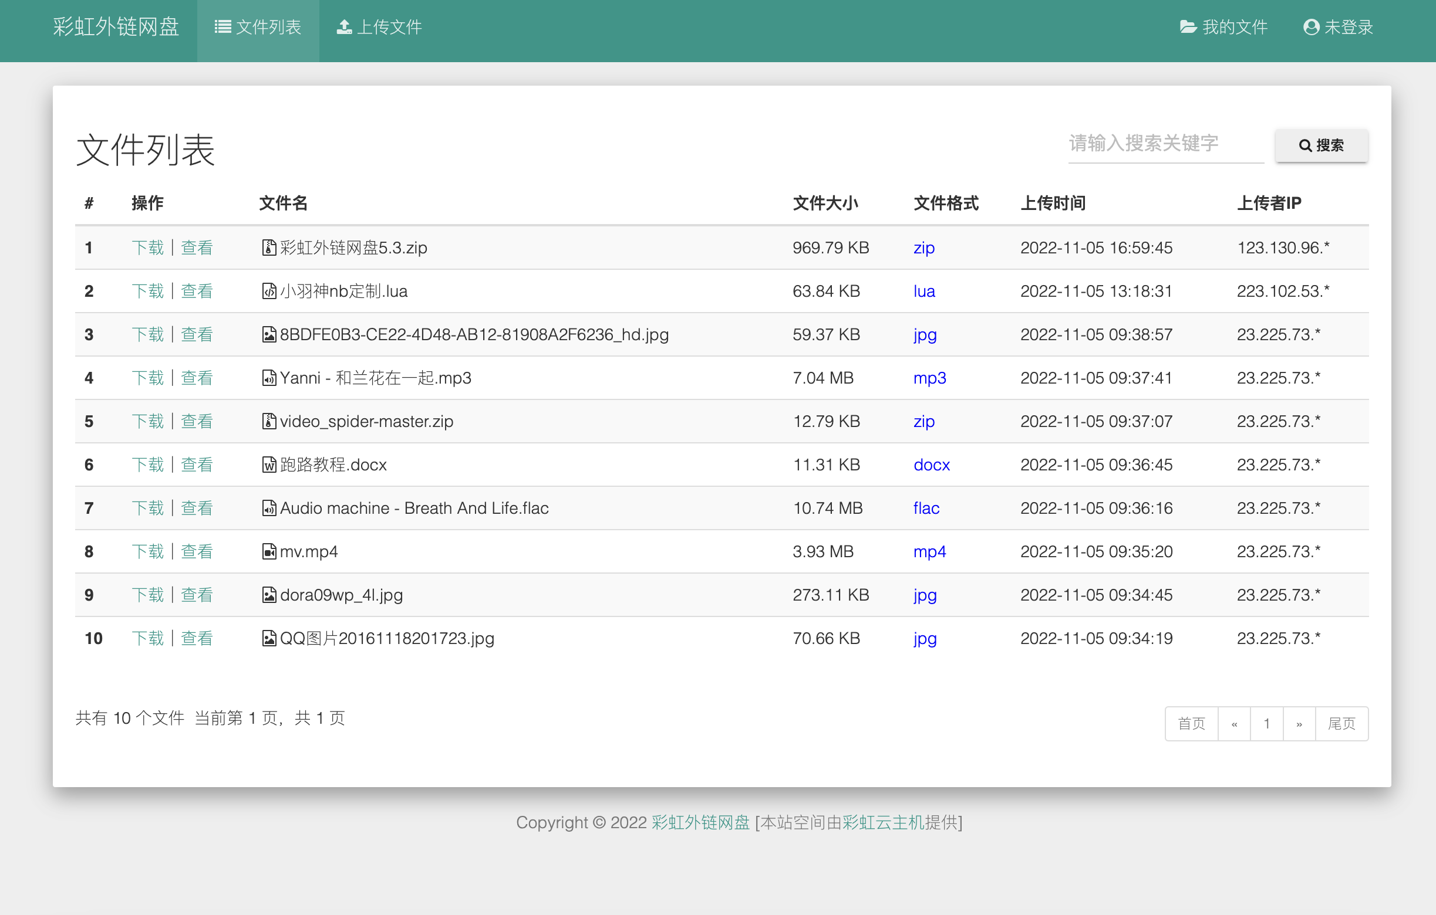
Task: Click the mp3 format link
Action: (930, 378)
